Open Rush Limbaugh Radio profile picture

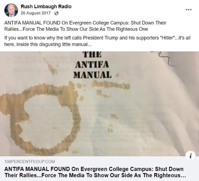[11, 10]
